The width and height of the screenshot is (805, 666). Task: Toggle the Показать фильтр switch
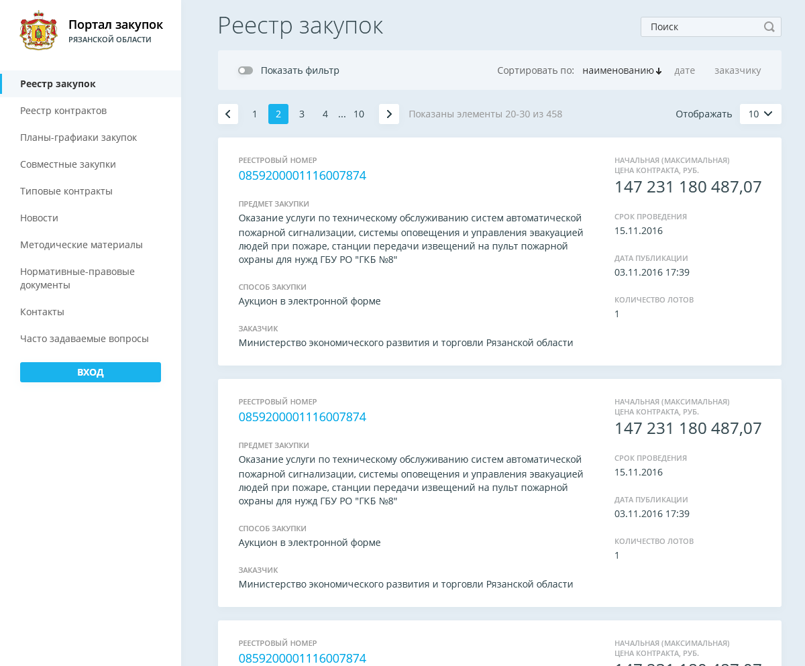coord(246,70)
